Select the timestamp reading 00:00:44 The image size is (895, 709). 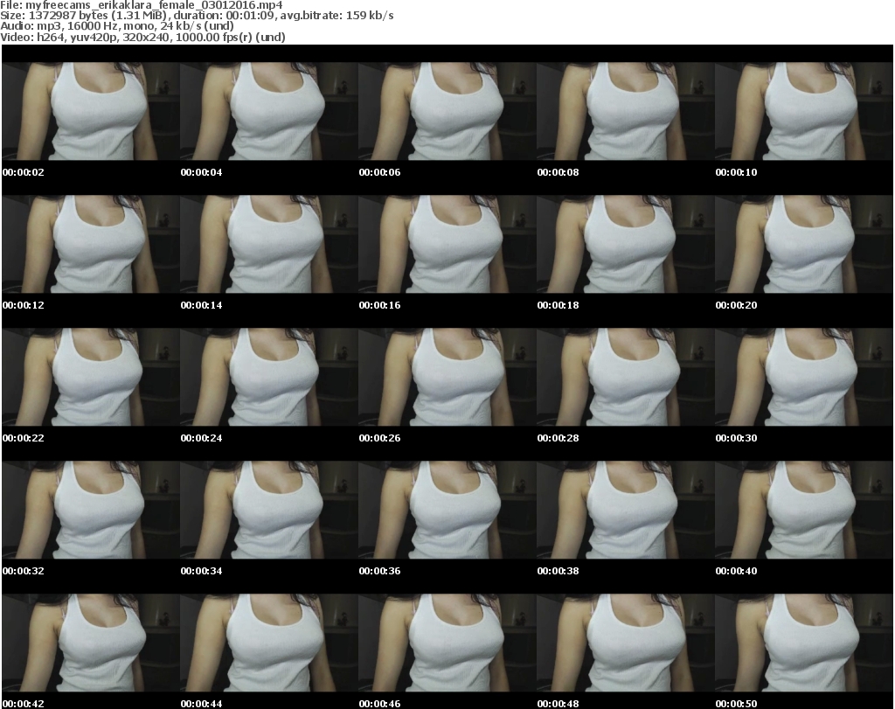pos(202,704)
